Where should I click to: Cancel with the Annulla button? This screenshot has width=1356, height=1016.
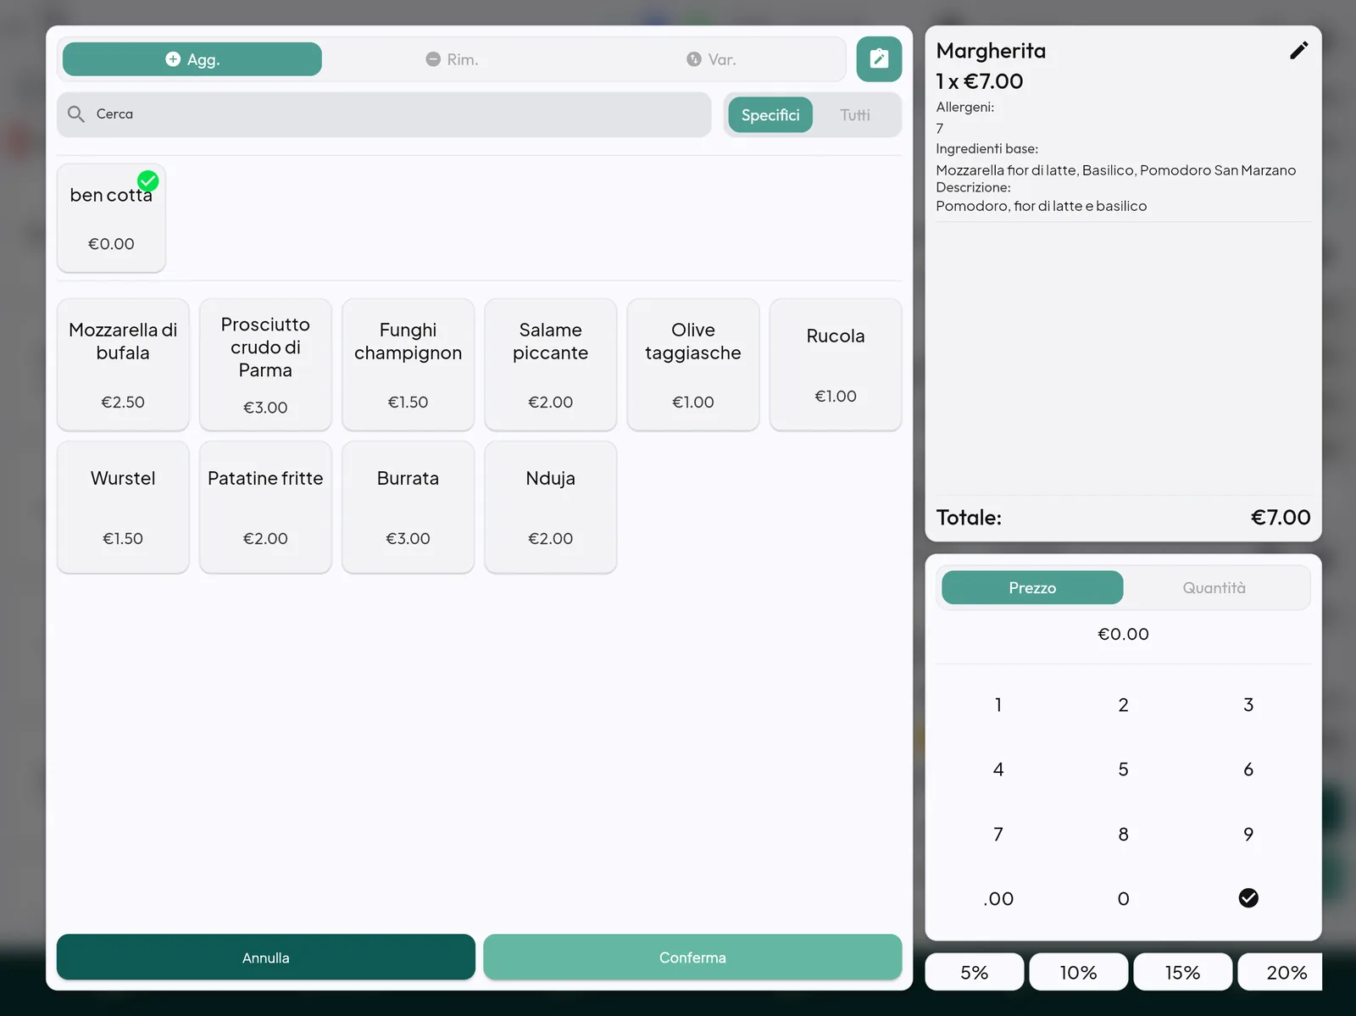266,958
